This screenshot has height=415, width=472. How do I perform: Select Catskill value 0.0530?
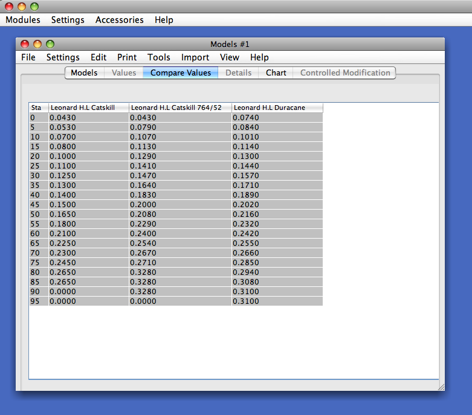tap(89, 127)
